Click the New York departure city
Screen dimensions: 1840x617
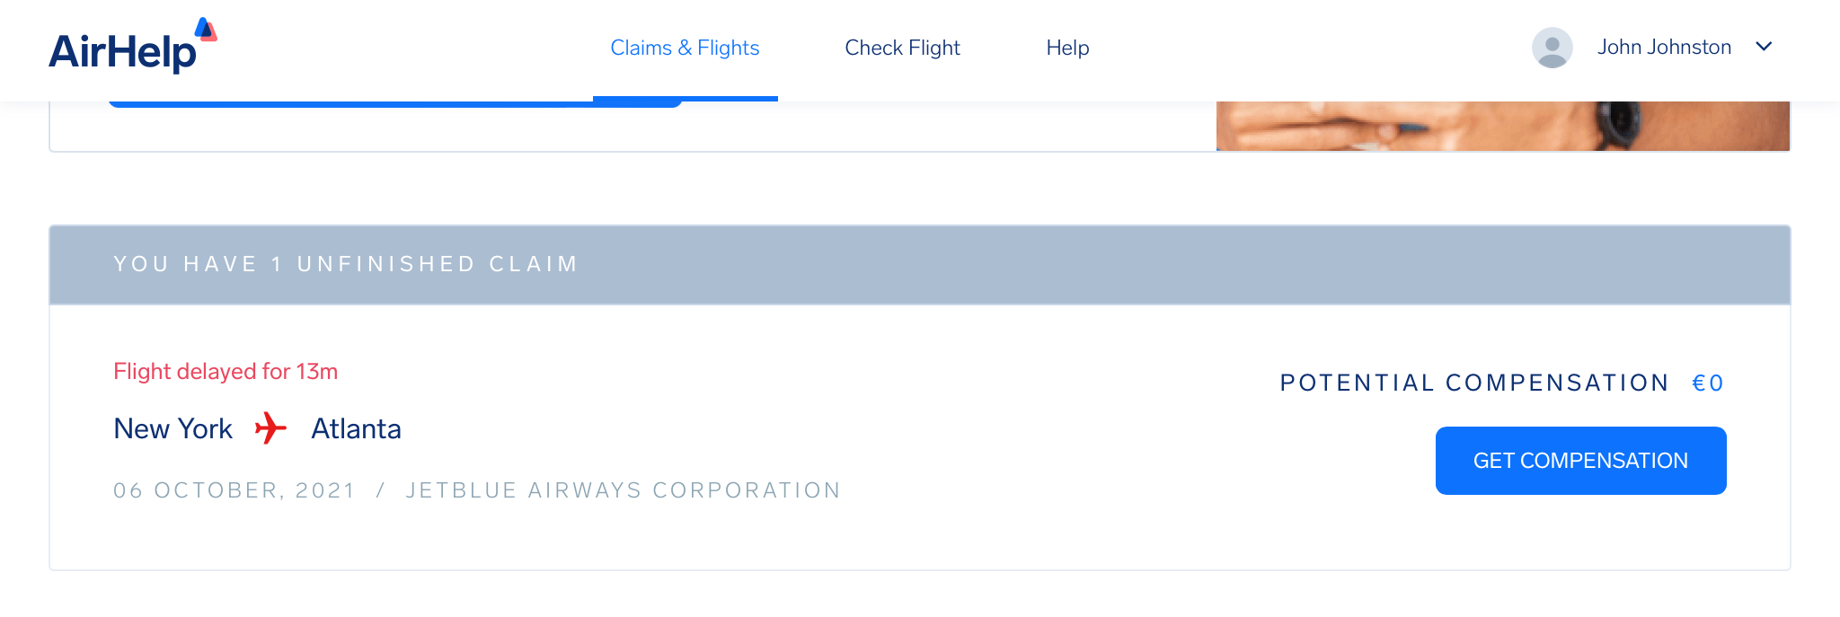pyautogui.click(x=173, y=429)
